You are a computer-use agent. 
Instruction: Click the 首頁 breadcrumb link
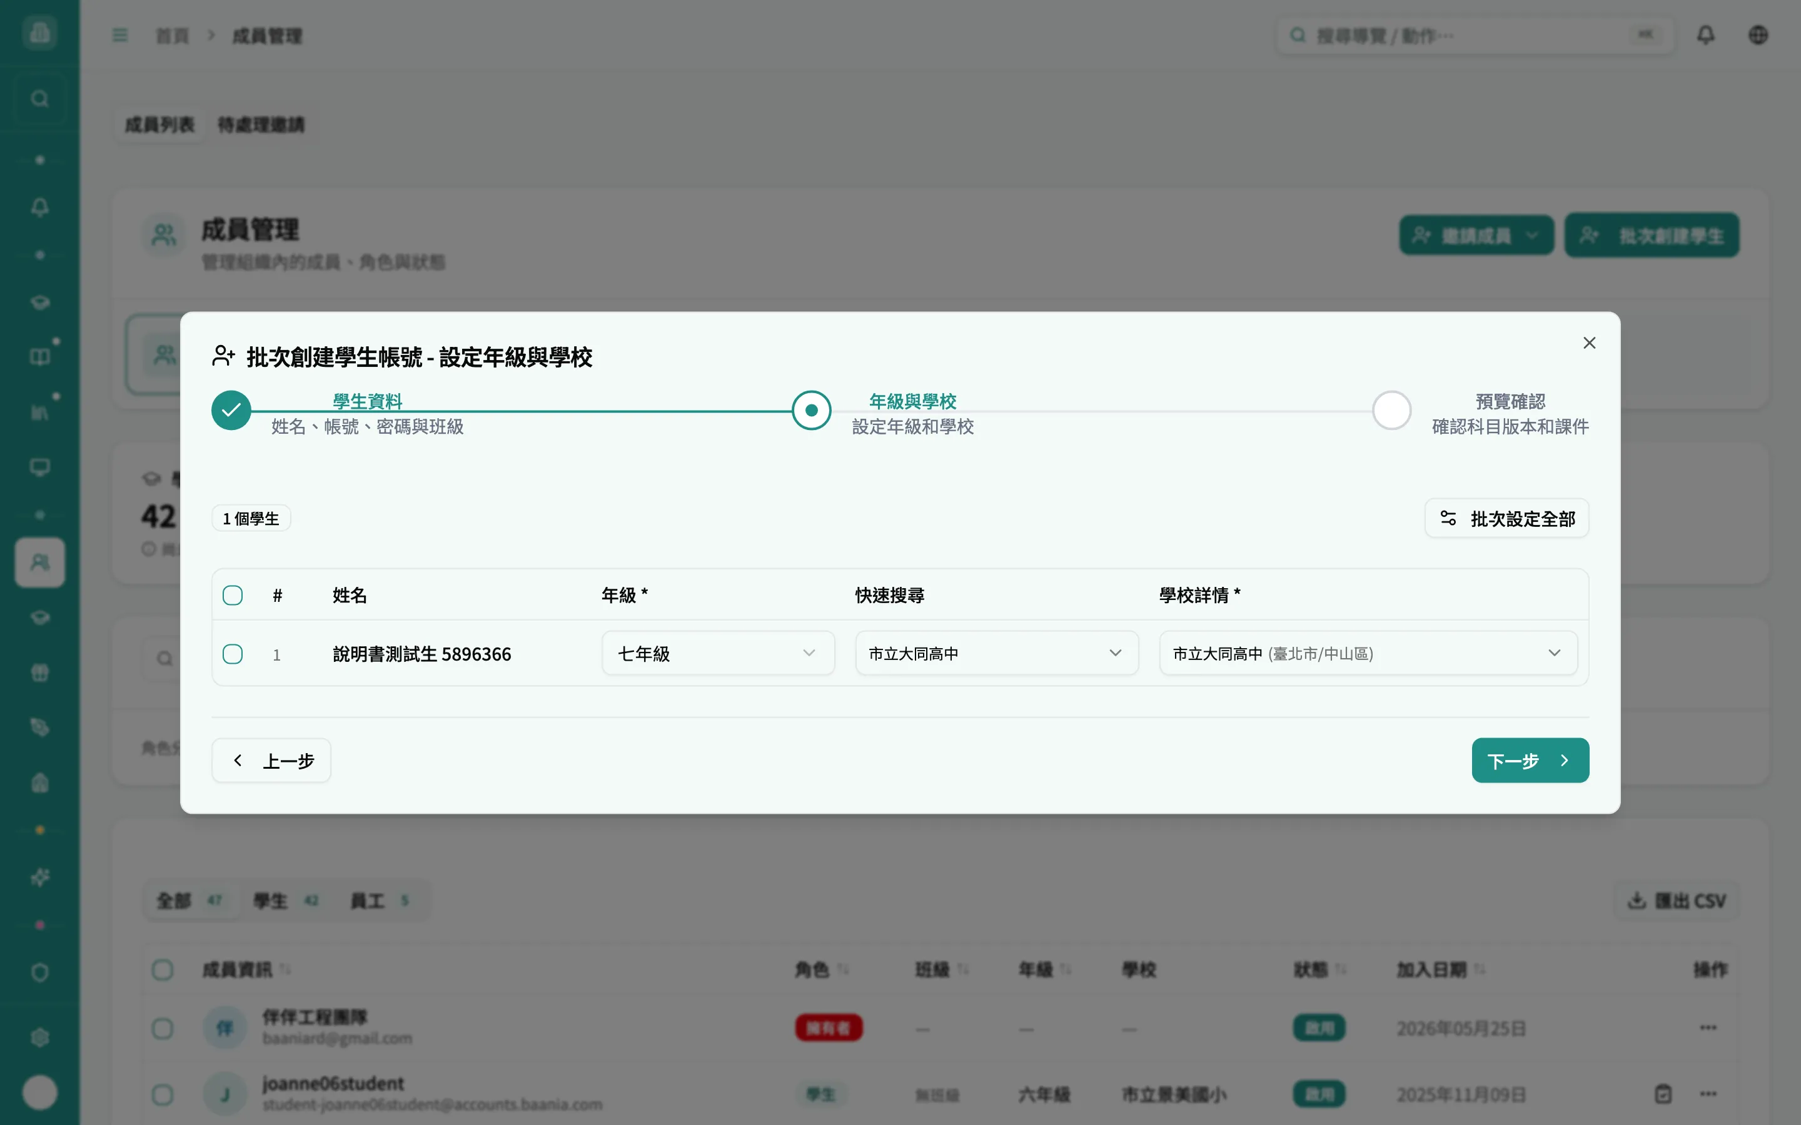pos(172,36)
